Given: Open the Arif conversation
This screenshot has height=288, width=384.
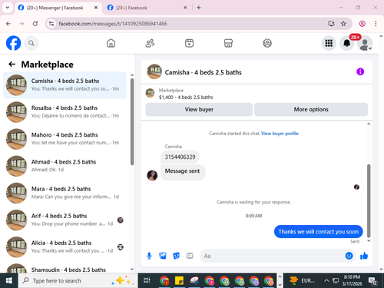Looking at the screenshot, I should (x=65, y=220).
